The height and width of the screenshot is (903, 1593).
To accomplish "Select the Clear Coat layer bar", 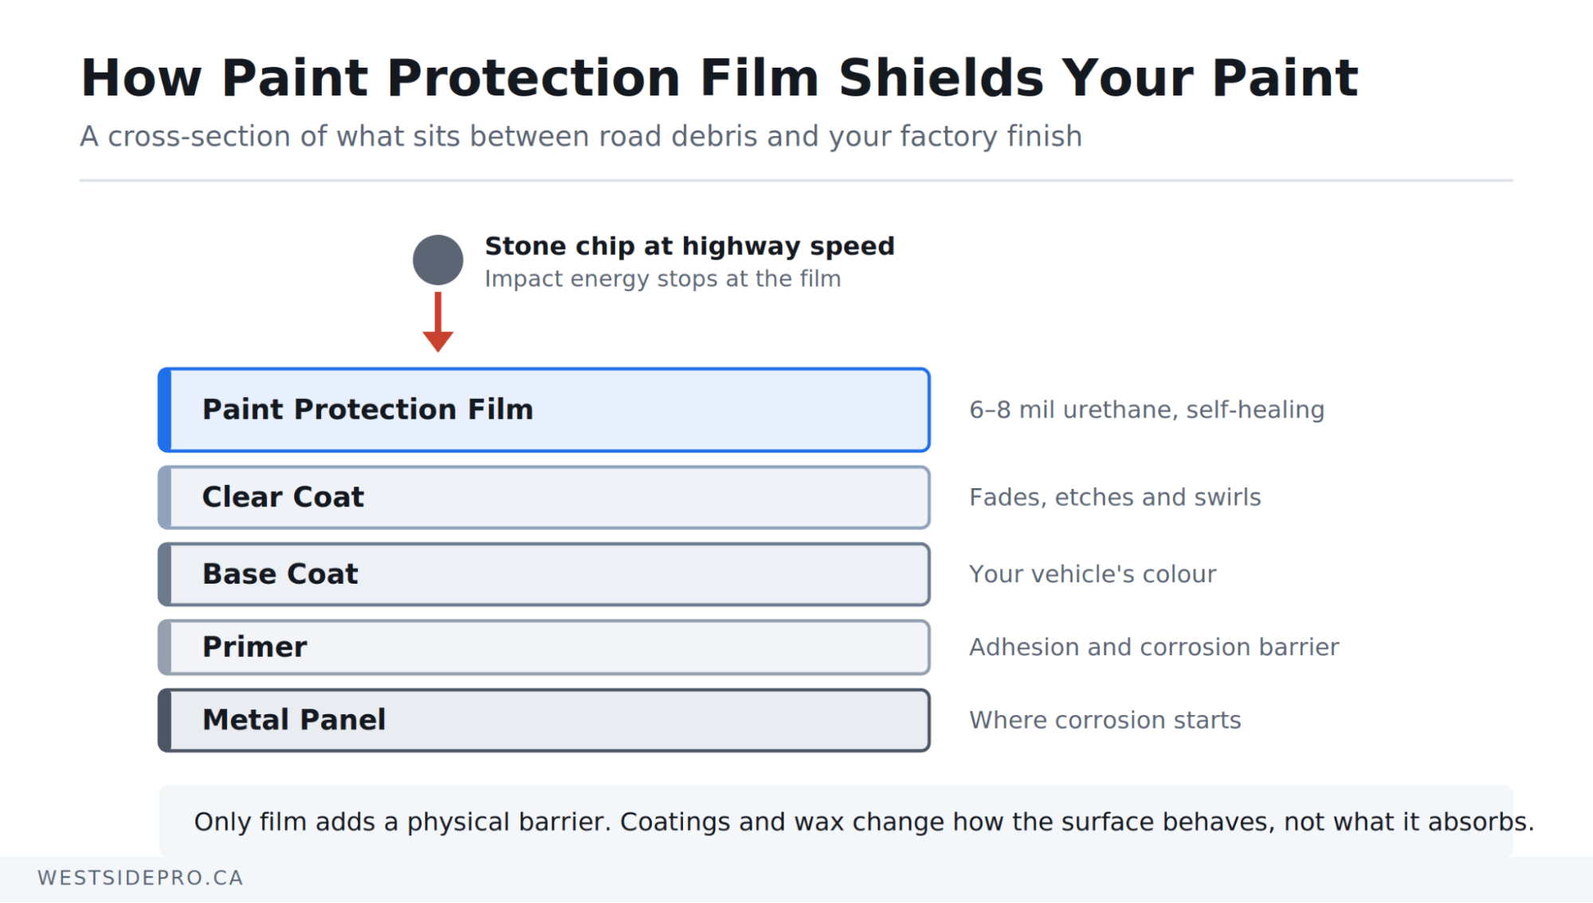I will tap(544, 497).
